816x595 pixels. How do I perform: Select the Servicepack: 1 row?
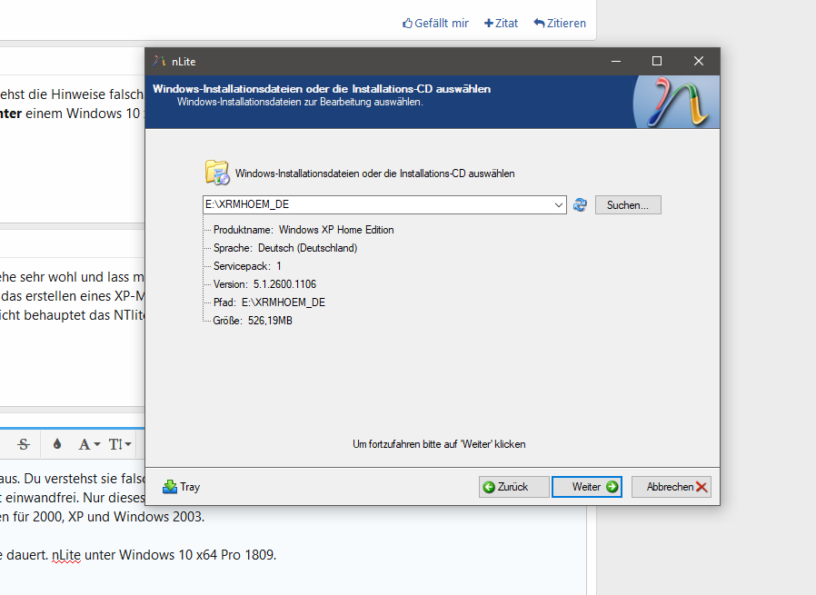(247, 266)
